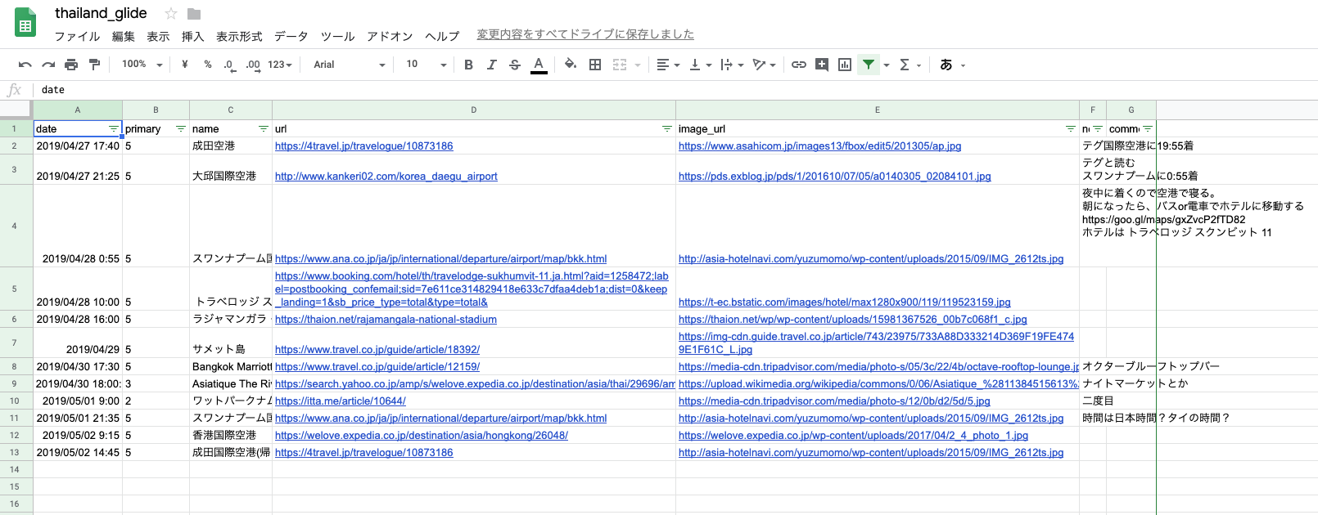The height and width of the screenshot is (515, 1318).
Task: Click the undo icon
Action: pos(25,65)
